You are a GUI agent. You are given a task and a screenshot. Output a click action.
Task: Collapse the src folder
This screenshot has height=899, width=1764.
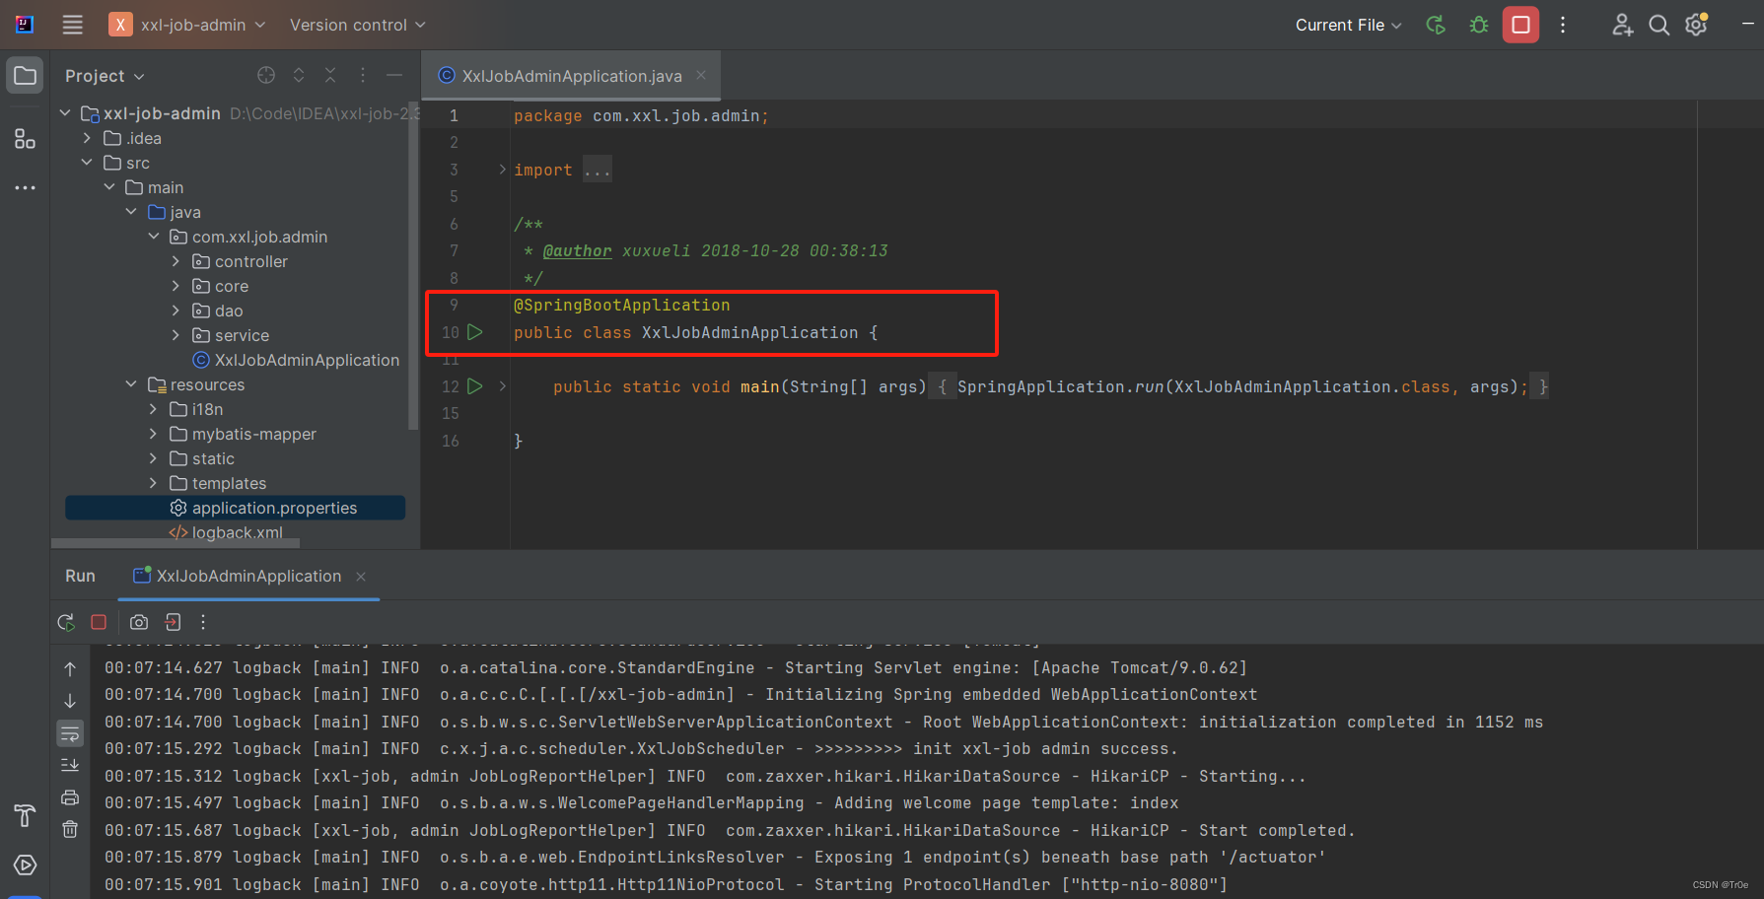(x=87, y=163)
